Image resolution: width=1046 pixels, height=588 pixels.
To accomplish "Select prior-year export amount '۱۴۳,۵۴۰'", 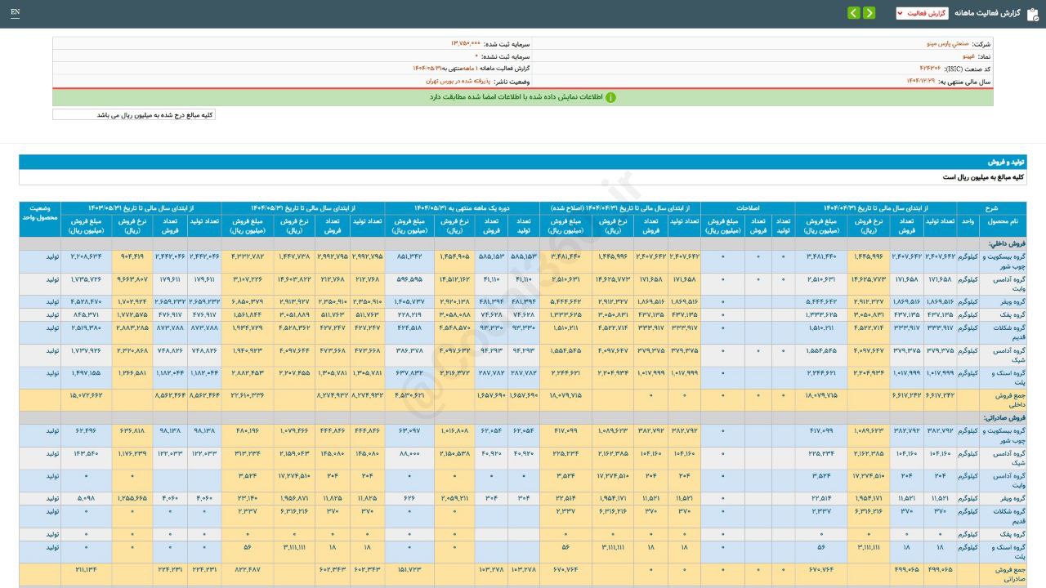I will (86, 452).
